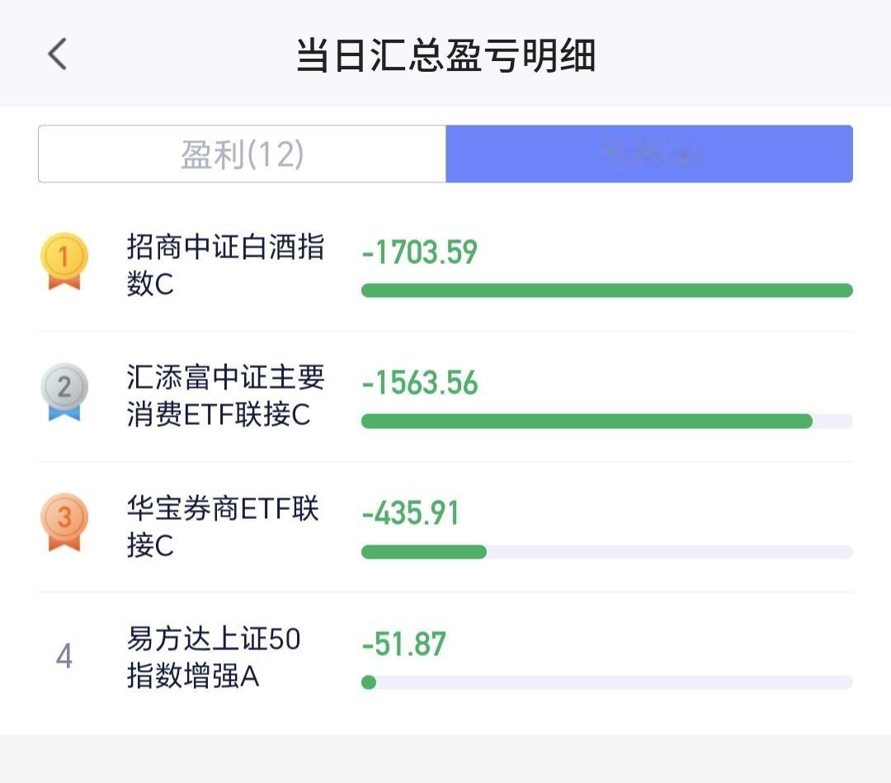Tap the back arrow icon
891x783 pixels.
(58, 54)
